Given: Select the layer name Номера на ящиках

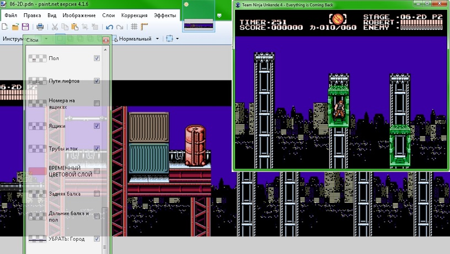Looking at the screenshot, I should point(62,104).
